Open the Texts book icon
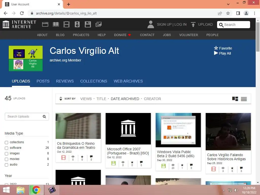 pyautogui.click(x=56, y=24)
